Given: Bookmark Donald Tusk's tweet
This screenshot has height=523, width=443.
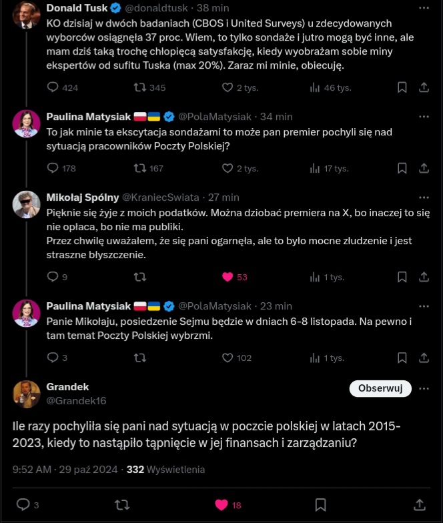Looking at the screenshot, I should pos(402,87).
